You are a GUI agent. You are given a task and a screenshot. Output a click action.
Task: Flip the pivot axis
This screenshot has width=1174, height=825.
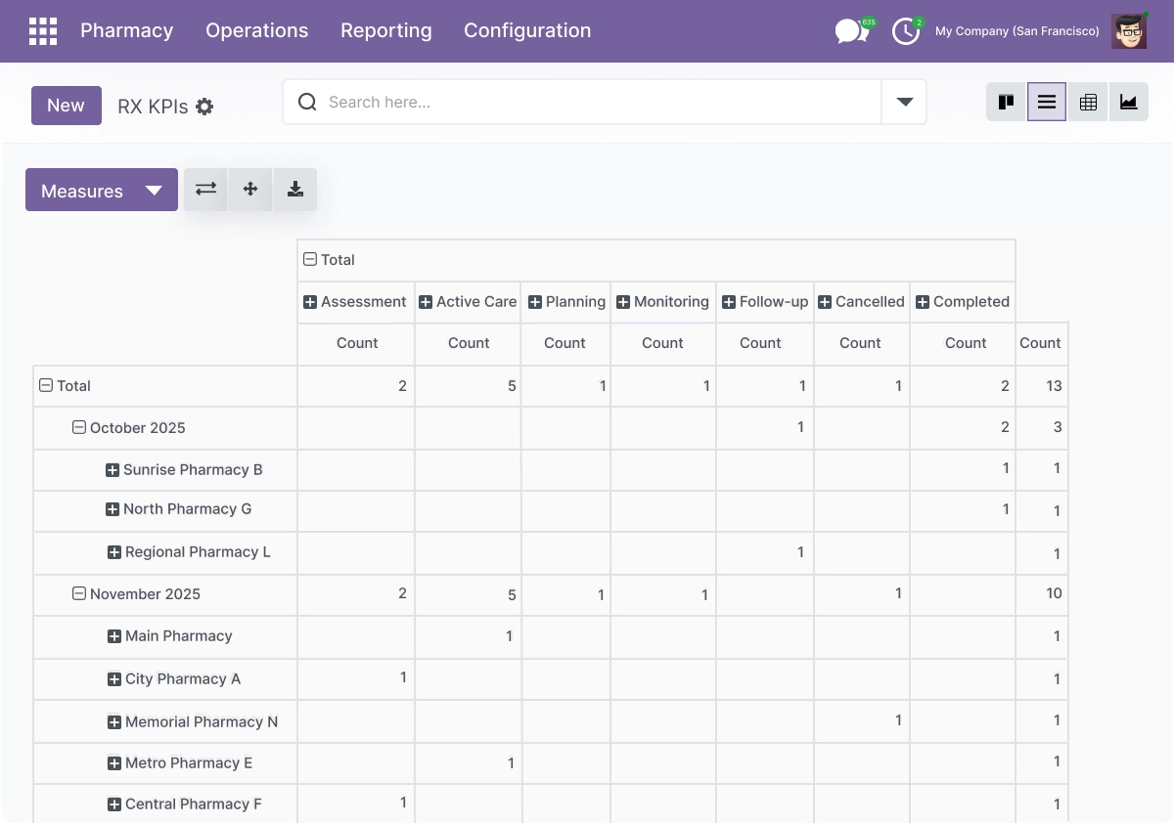pos(205,190)
